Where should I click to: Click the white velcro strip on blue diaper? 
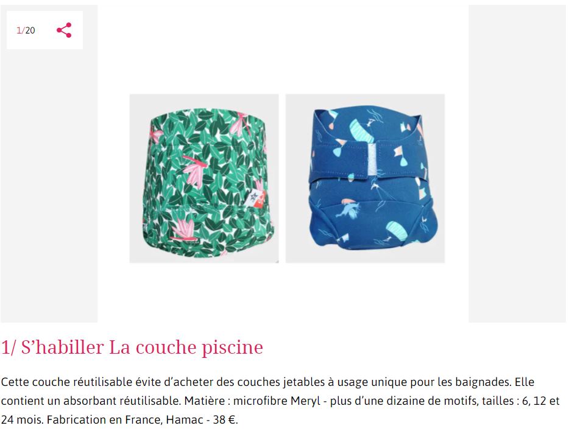(373, 160)
